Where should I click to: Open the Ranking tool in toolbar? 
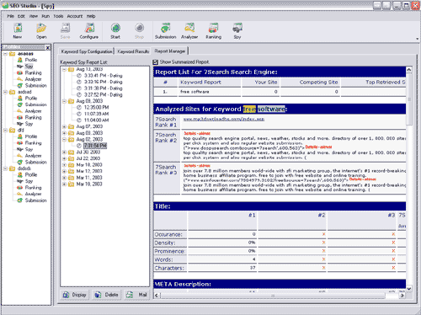214,31
